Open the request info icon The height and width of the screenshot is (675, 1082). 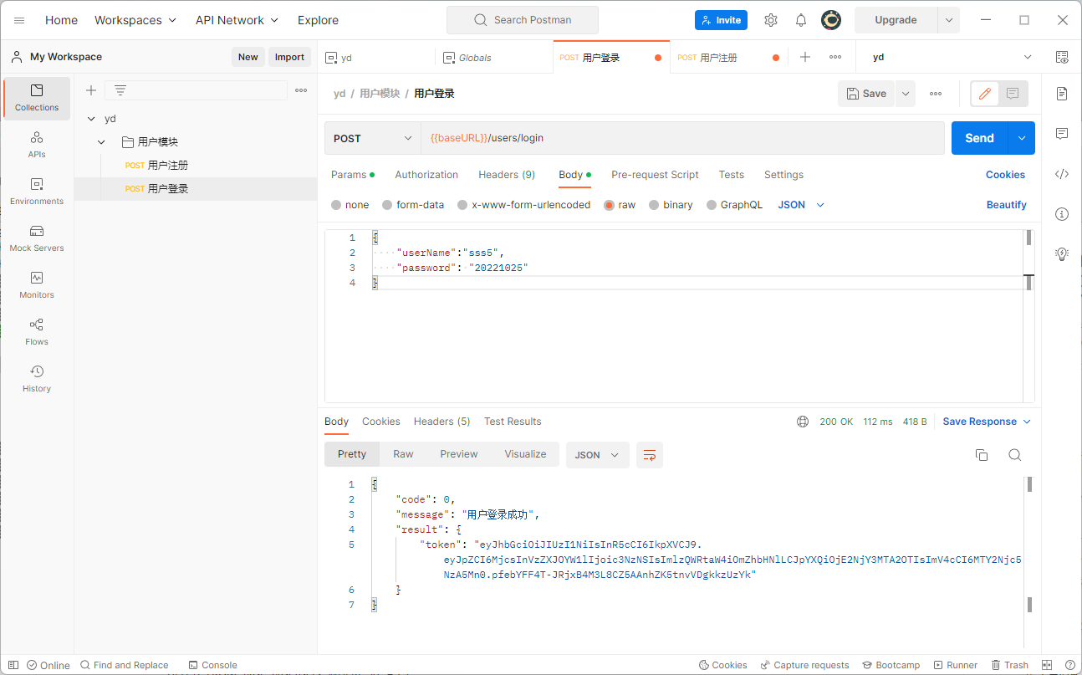(x=1062, y=214)
